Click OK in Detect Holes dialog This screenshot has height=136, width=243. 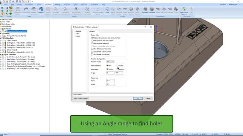pyautogui.click(x=137, y=98)
